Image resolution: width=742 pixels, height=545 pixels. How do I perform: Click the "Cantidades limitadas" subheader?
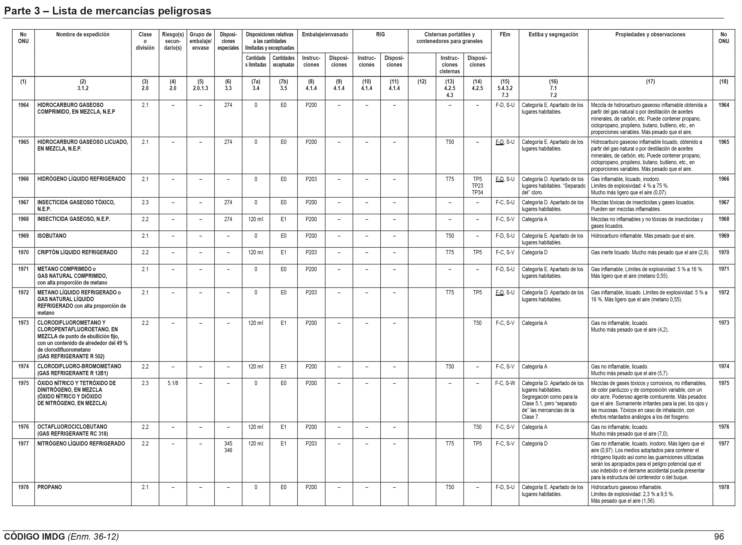(256, 61)
